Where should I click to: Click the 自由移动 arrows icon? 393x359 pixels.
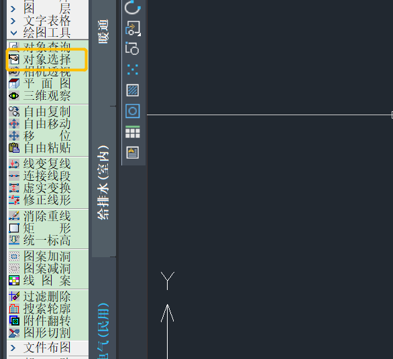14,124
